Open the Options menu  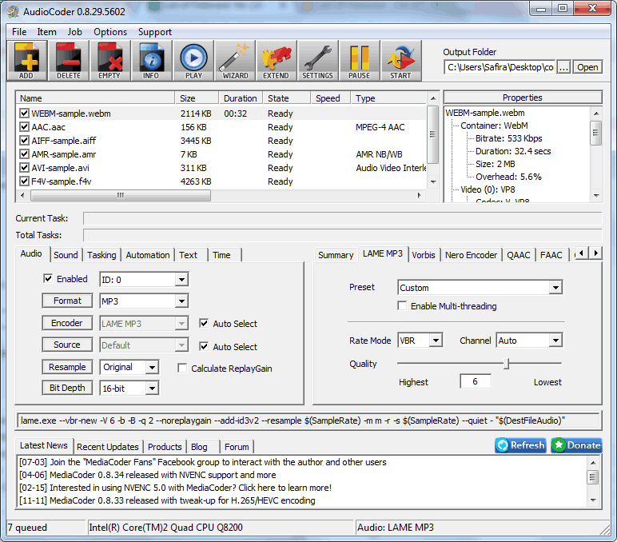pos(110,32)
